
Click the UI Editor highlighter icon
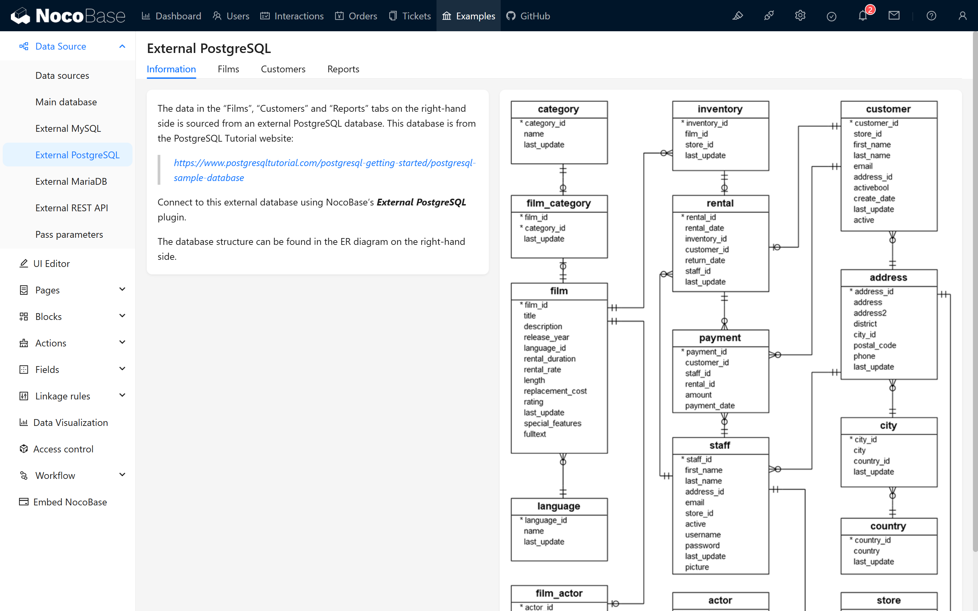[x=737, y=16]
